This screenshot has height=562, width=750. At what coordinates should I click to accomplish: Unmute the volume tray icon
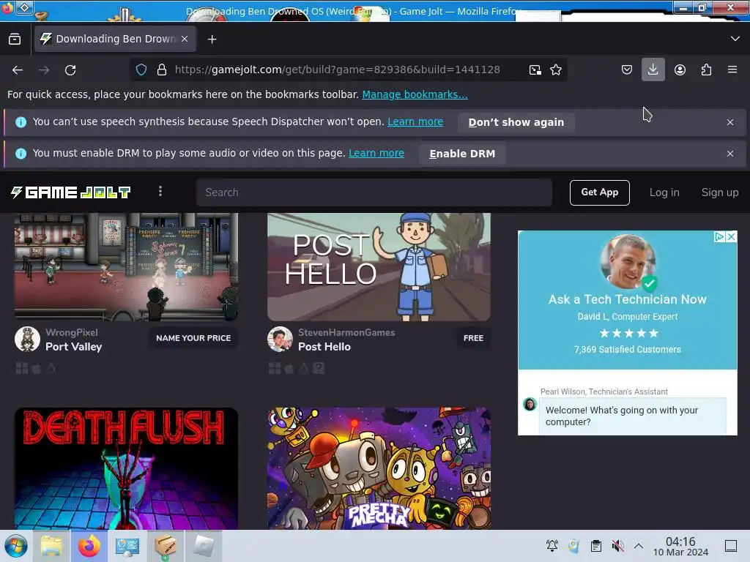coord(617,546)
